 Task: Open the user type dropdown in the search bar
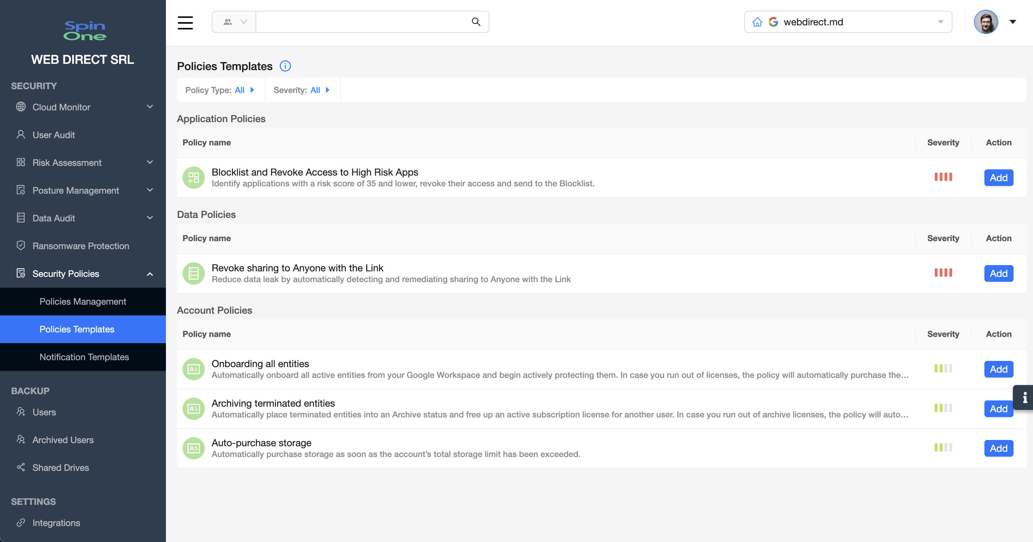click(234, 22)
